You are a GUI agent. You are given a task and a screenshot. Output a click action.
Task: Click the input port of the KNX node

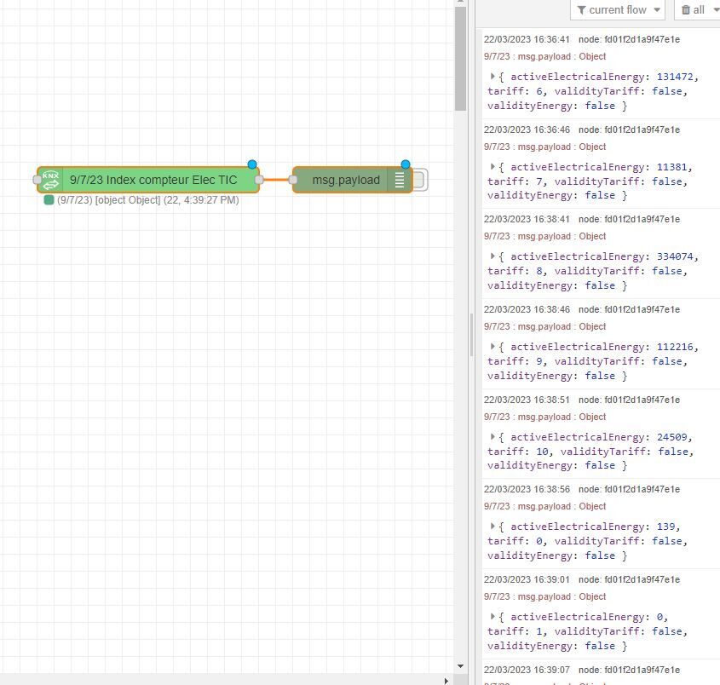click(x=37, y=180)
